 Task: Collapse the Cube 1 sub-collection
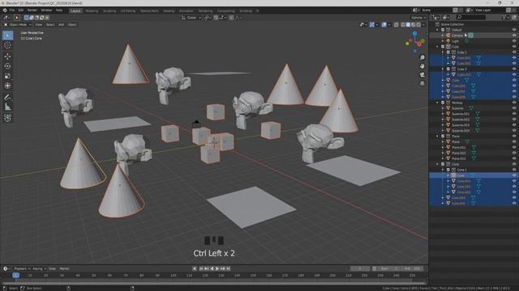coord(443,52)
